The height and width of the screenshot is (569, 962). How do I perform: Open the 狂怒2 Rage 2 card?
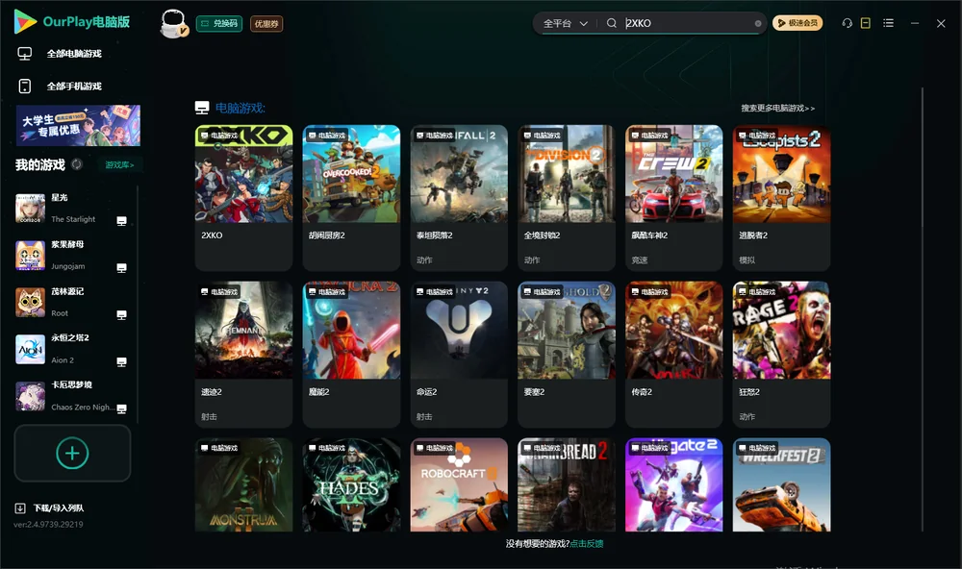[781, 354]
